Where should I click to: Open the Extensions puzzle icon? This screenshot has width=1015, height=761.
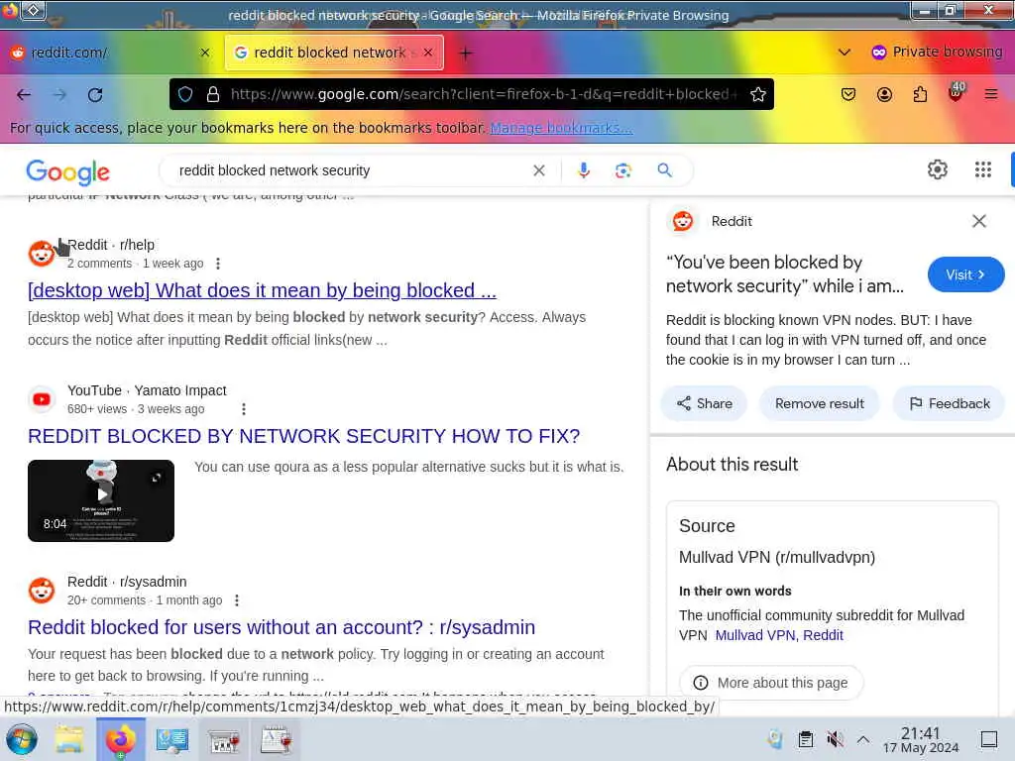pos(920,94)
